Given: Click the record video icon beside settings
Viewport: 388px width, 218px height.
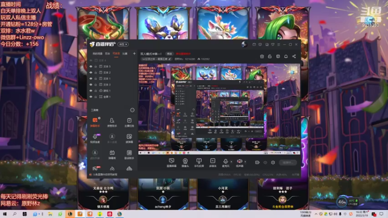Looking at the screenshot, I should (x=258, y=162).
